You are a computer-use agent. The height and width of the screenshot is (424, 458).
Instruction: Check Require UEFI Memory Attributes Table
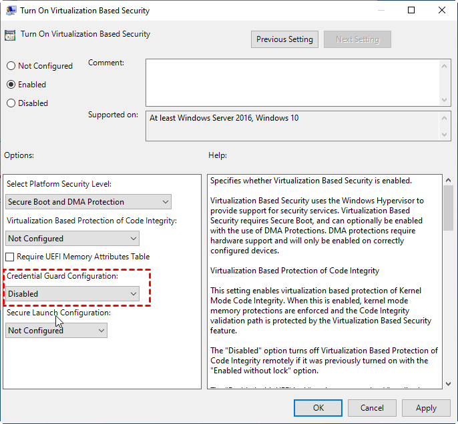[x=9, y=257]
